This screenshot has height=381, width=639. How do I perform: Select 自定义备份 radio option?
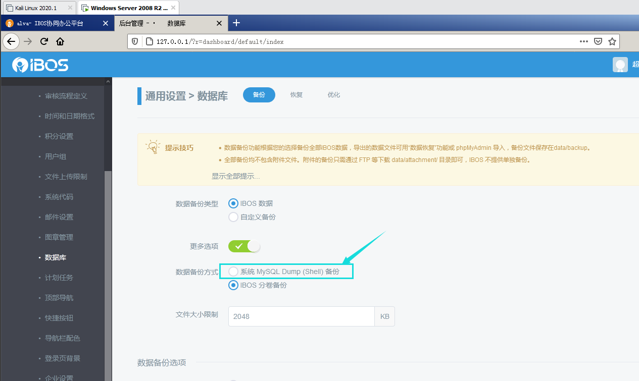click(x=233, y=217)
